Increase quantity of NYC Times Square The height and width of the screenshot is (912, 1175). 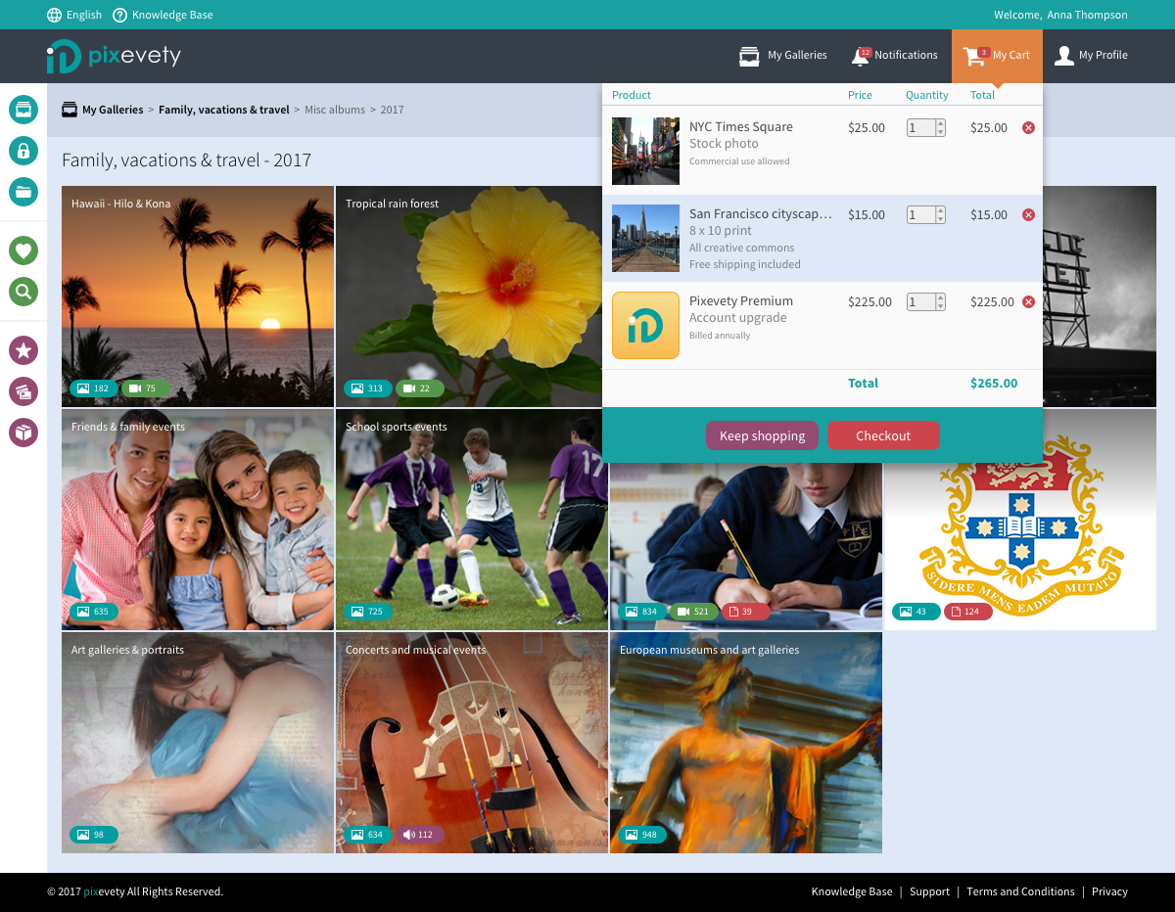pyautogui.click(x=941, y=123)
